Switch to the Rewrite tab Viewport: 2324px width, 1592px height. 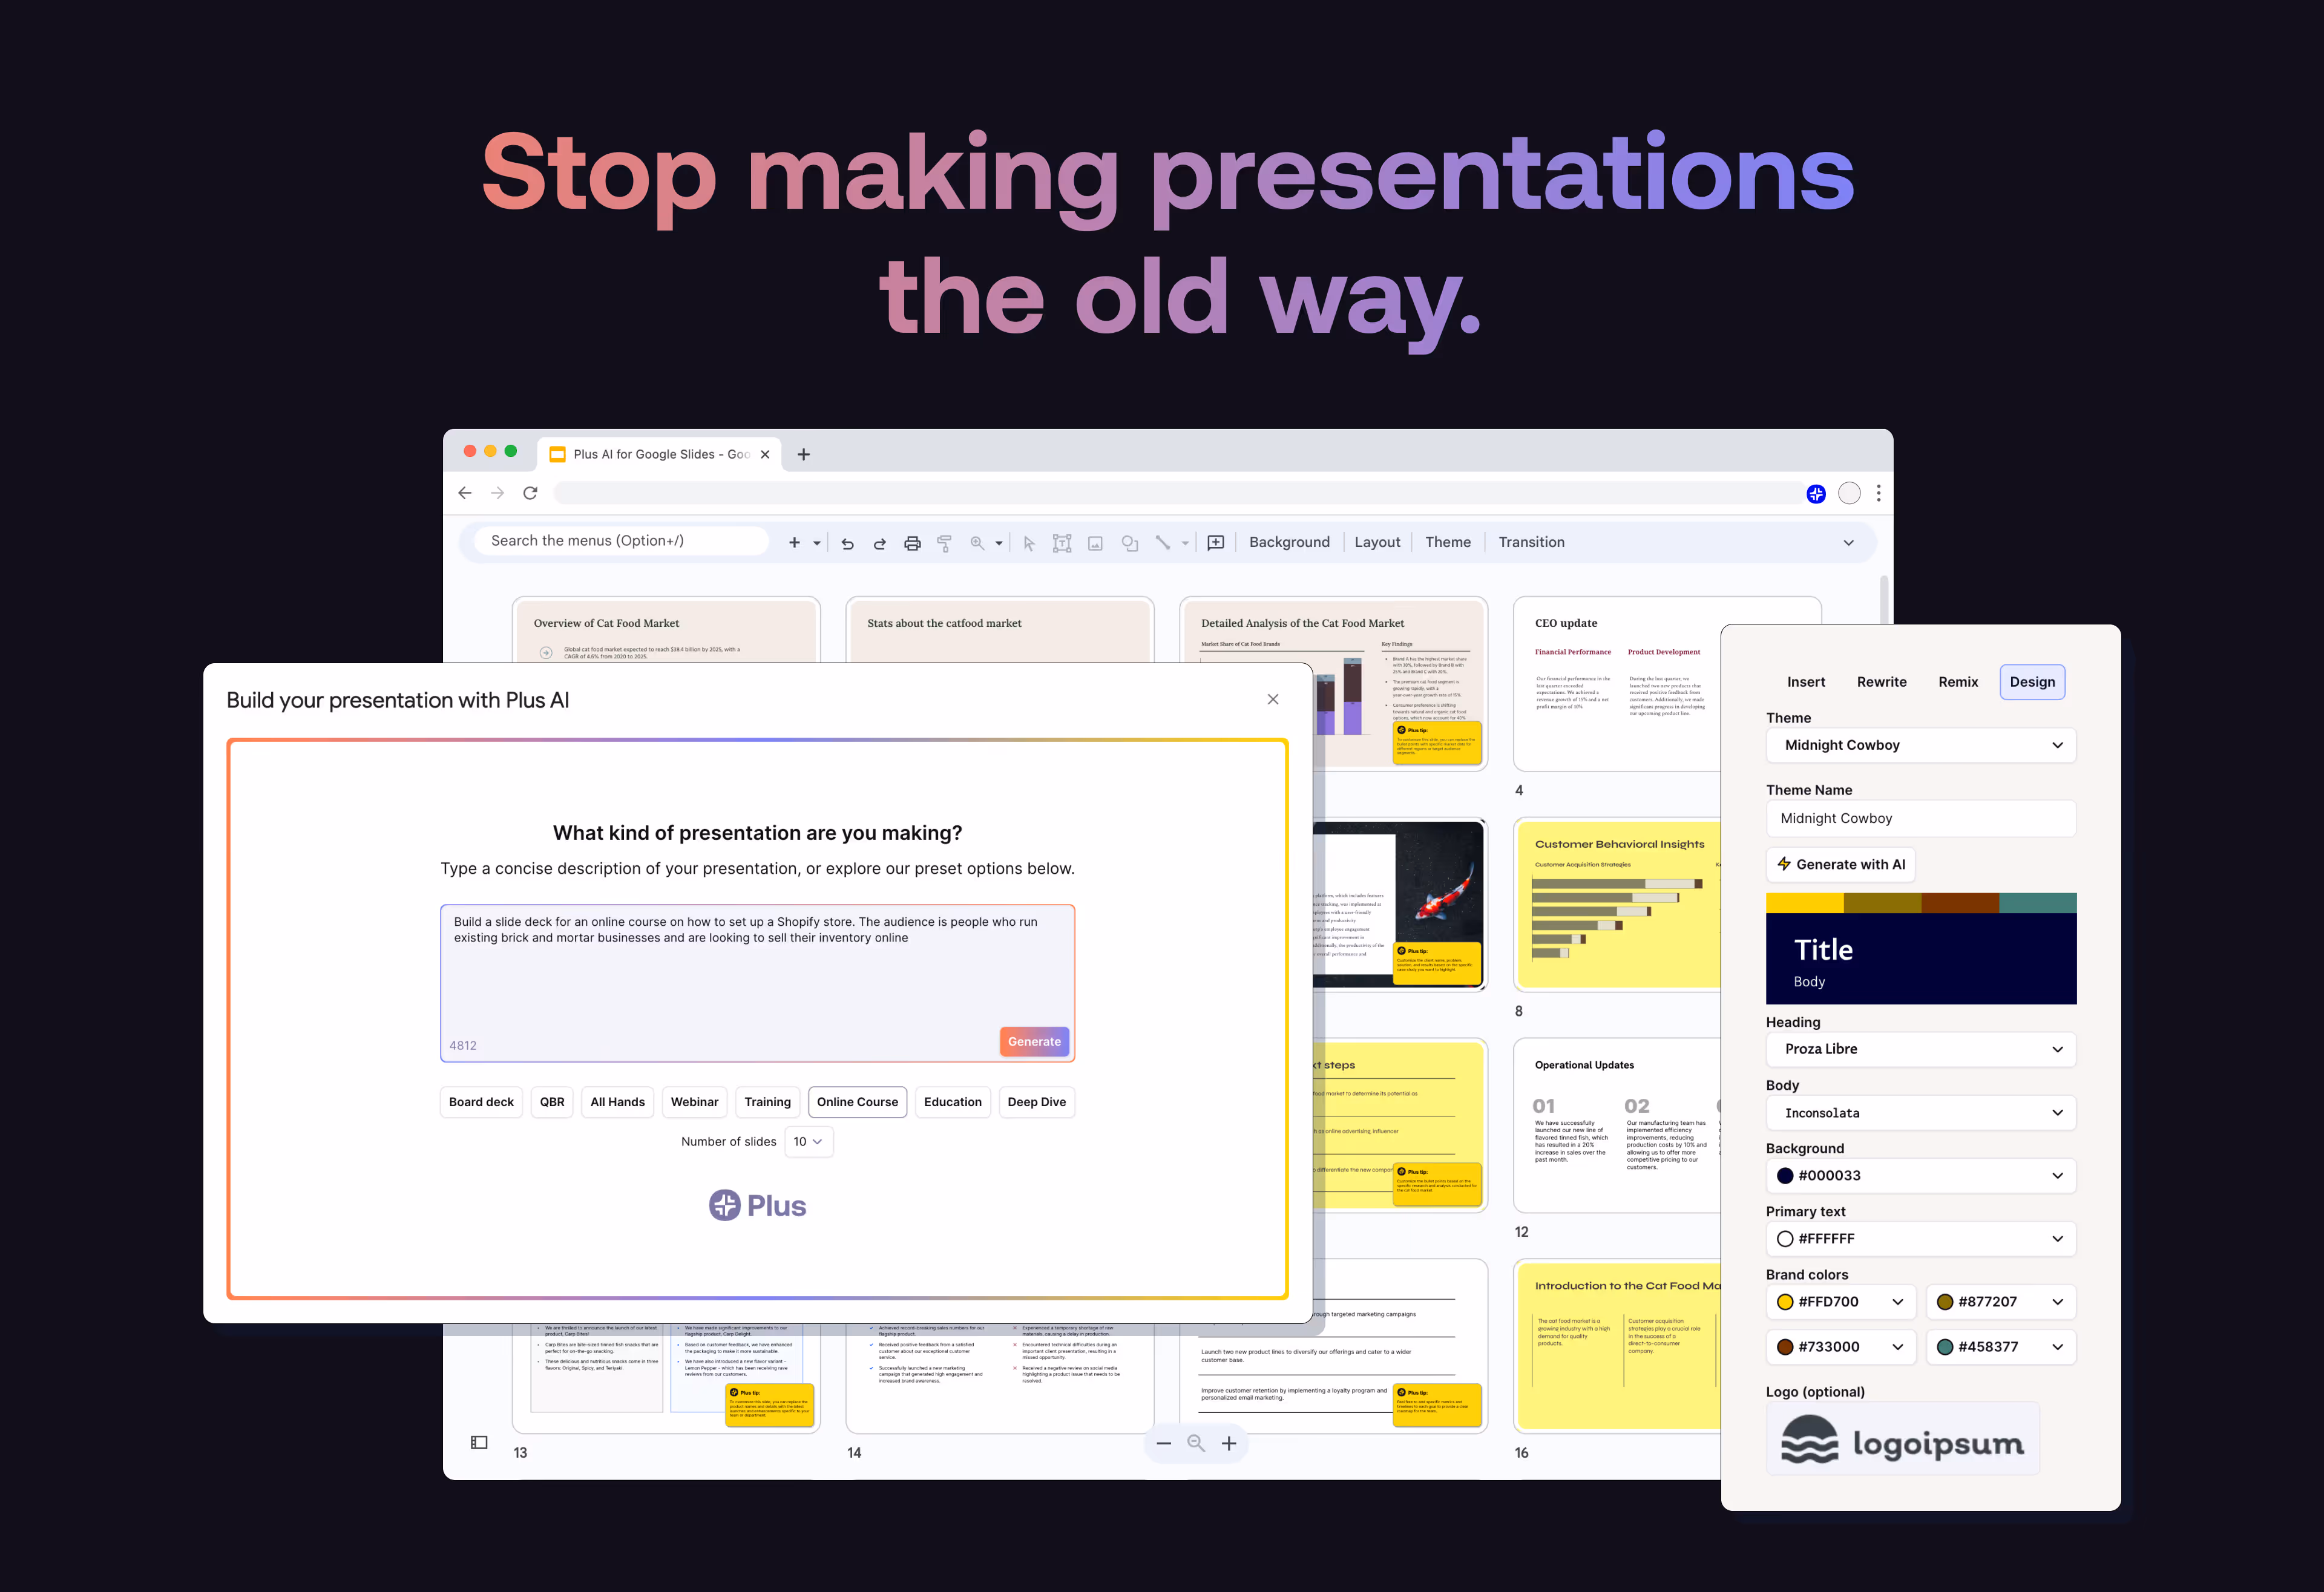[x=1881, y=681]
